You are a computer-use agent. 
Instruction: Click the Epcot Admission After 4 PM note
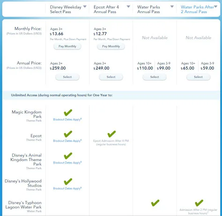111,142
